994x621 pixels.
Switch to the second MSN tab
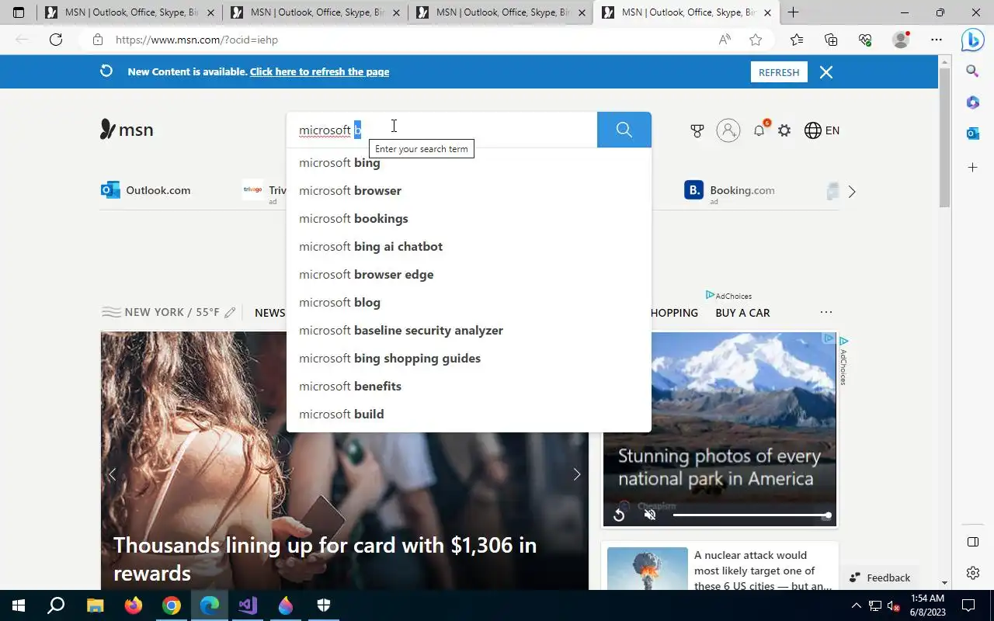pyautogui.click(x=315, y=12)
